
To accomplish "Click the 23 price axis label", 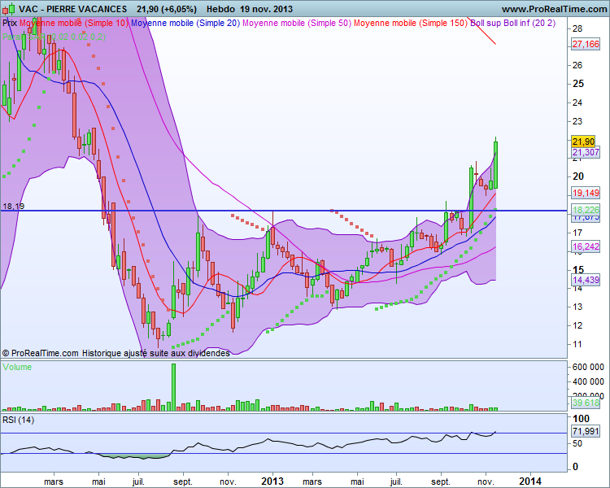I will click(577, 121).
